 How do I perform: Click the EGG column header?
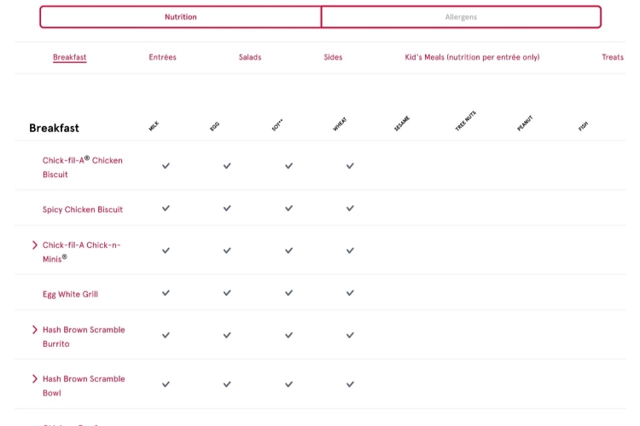pyautogui.click(x=215, y=126)
